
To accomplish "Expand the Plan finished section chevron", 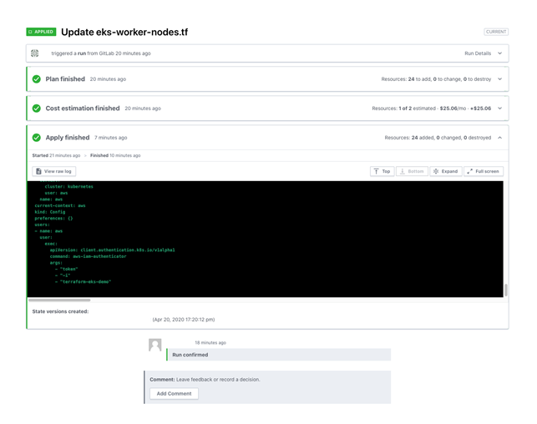I will click(499, 79).
